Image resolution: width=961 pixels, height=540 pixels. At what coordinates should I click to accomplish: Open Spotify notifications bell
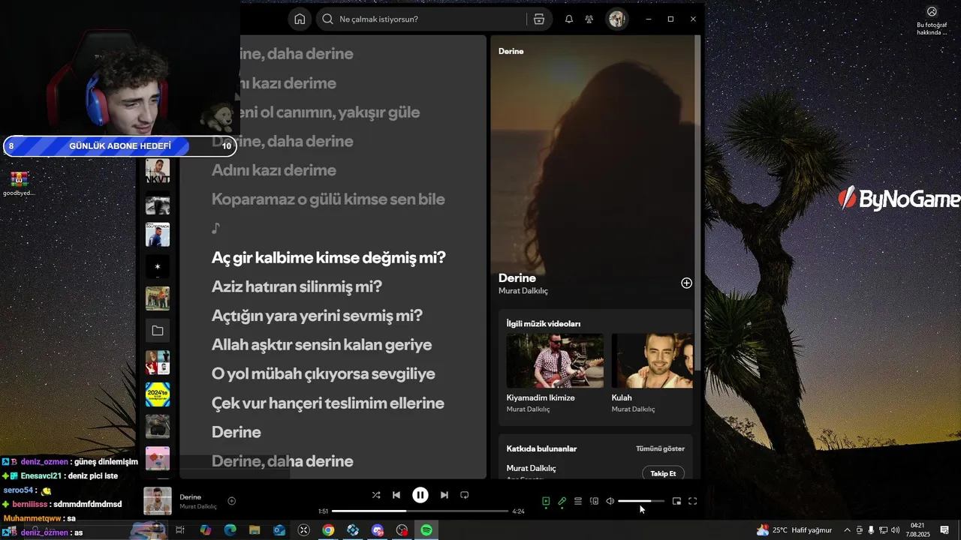pyautogui.click(x=569, y=19)
